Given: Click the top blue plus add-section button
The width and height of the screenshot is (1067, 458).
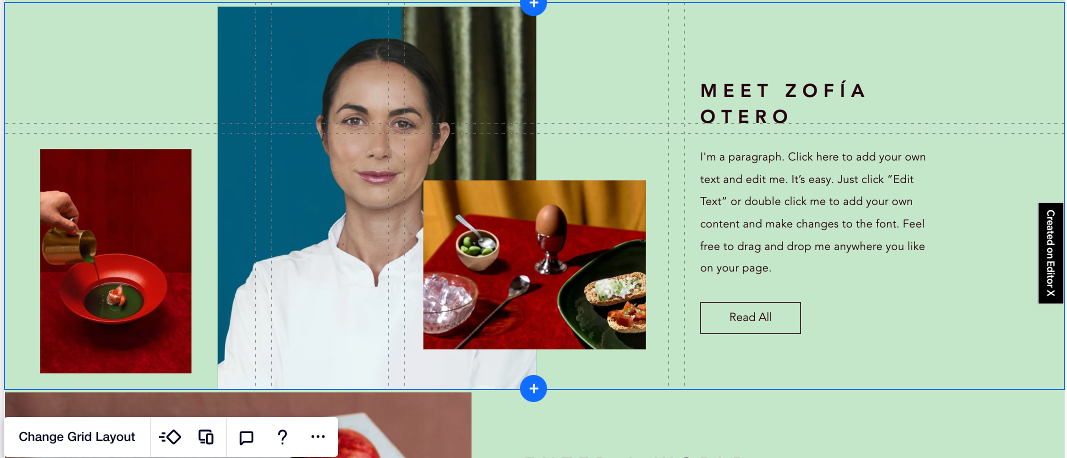Looking at the screenshot, I should (x=533, y=5).
